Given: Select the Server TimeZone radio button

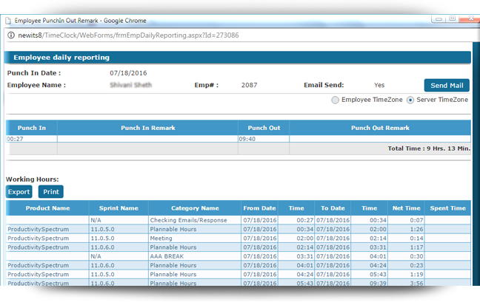Looking at the screenshot, I should click(410, 100).
